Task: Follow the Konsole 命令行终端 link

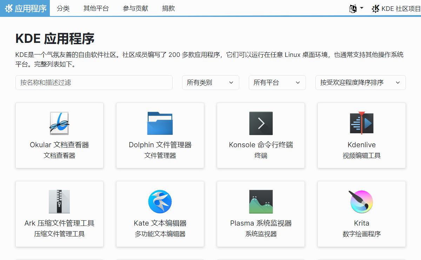Action: [261, 145]
